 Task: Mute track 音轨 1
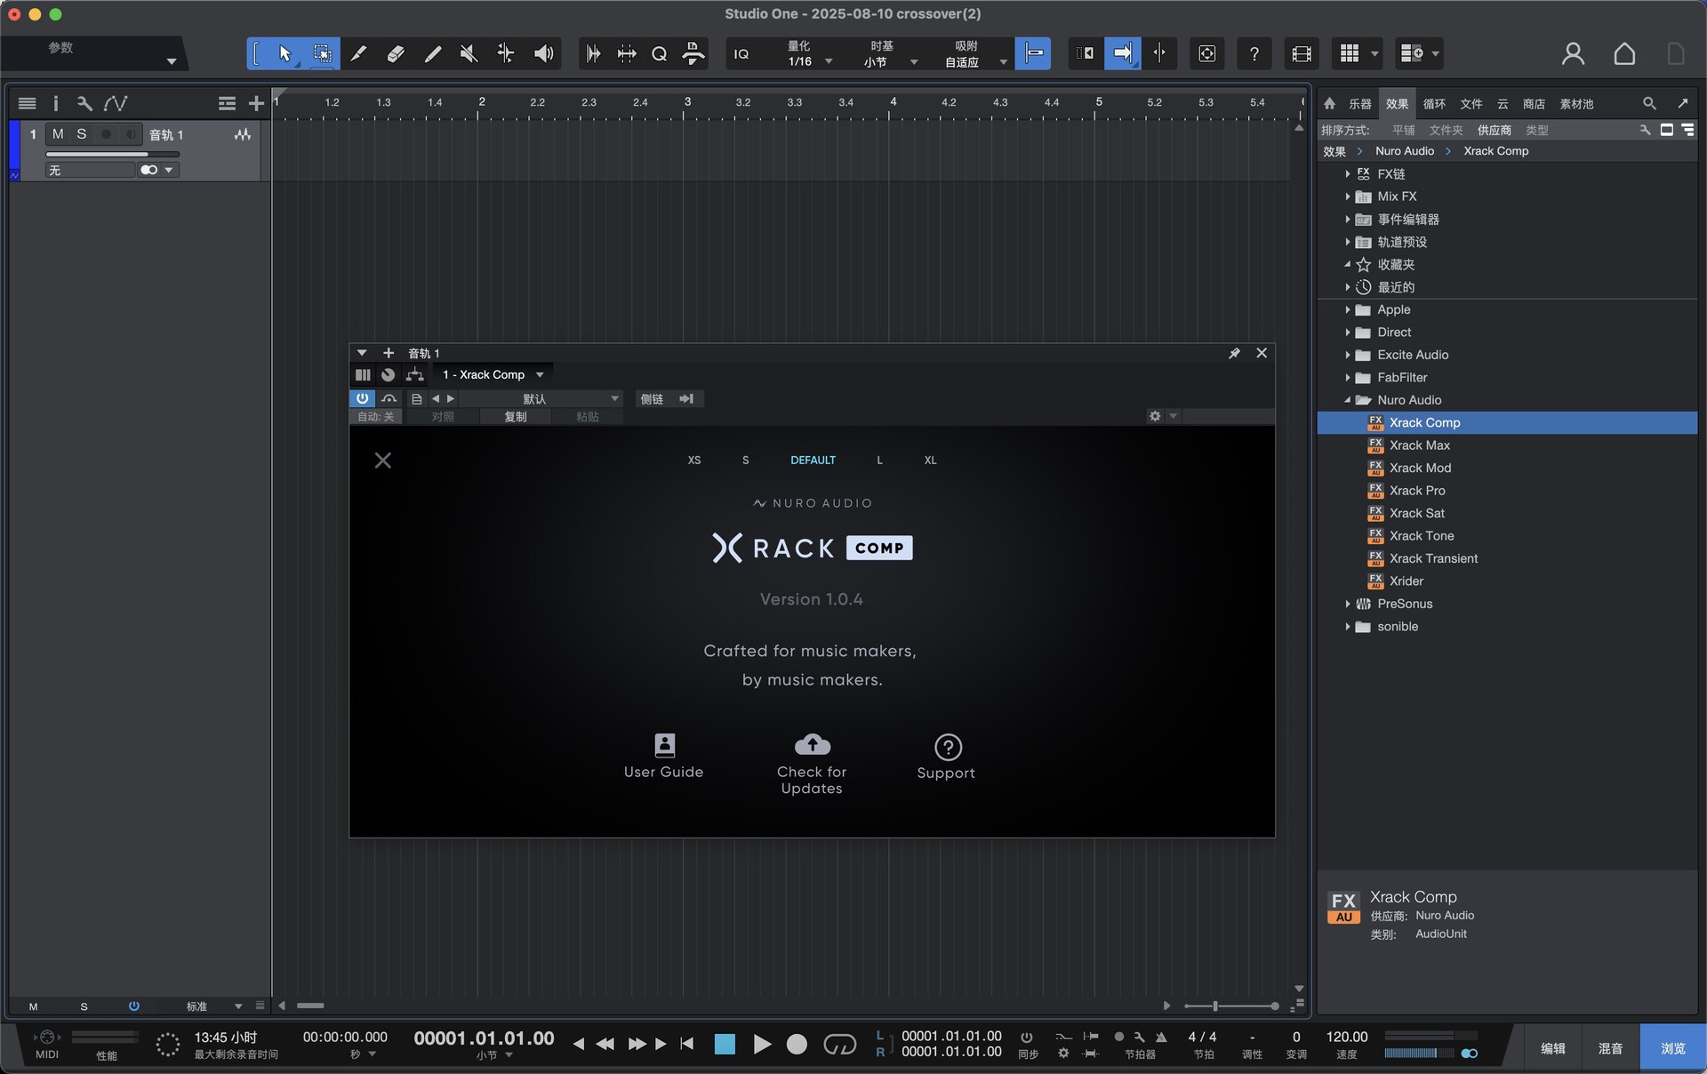[x=58, y=134]
